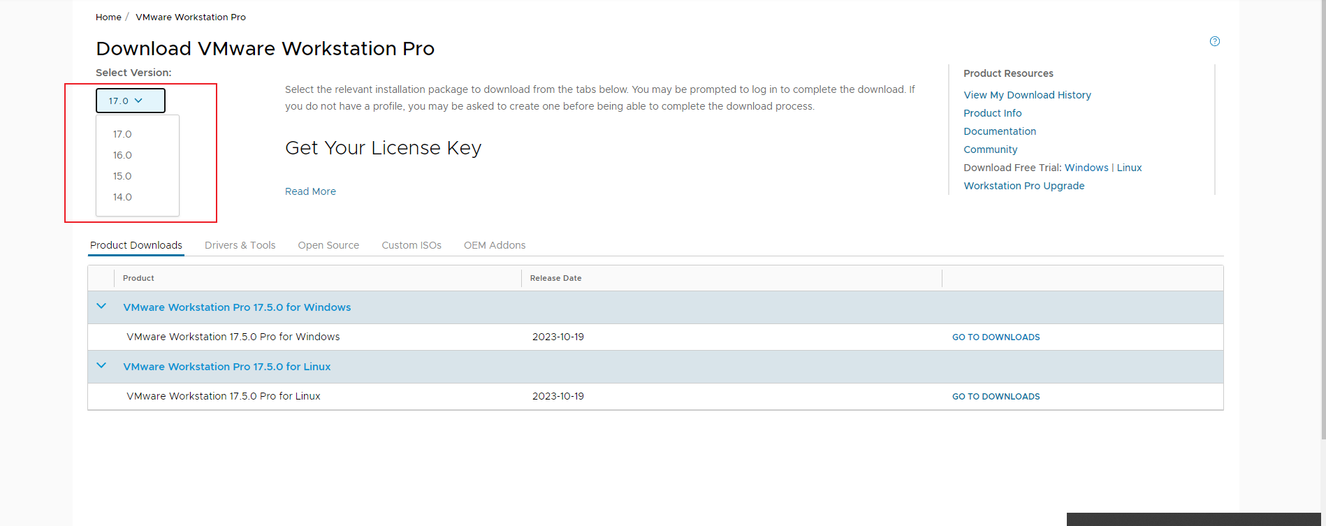Click Go To Downloads for Linux row

coord(996,397)
